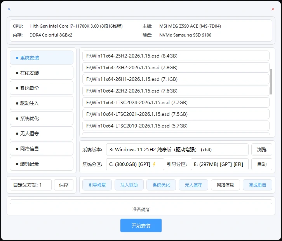Click 开始安装 to start installation
The height and width of the screenshot is (241, 282).
click(141, 225)
